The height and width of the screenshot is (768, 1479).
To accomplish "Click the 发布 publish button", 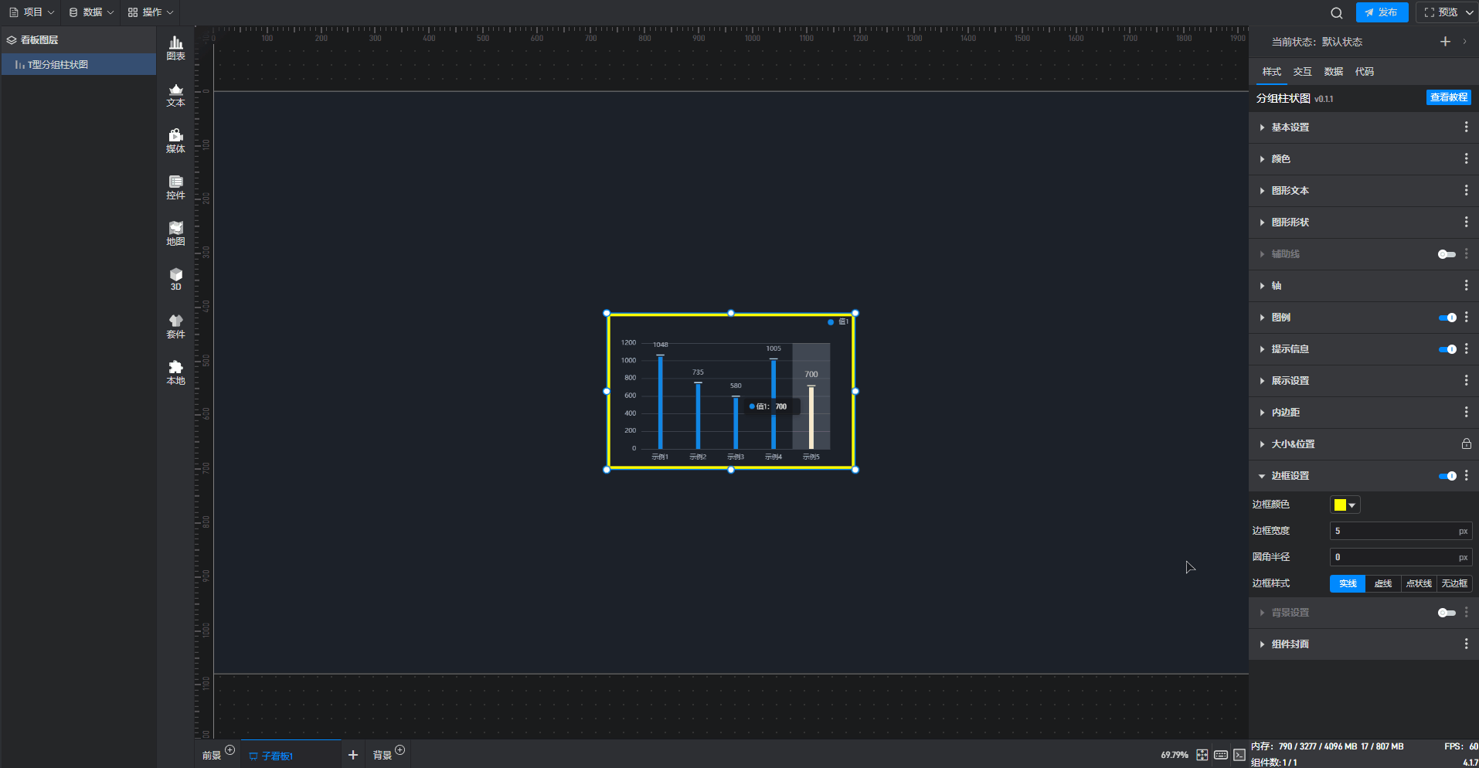I will 1382,12.
